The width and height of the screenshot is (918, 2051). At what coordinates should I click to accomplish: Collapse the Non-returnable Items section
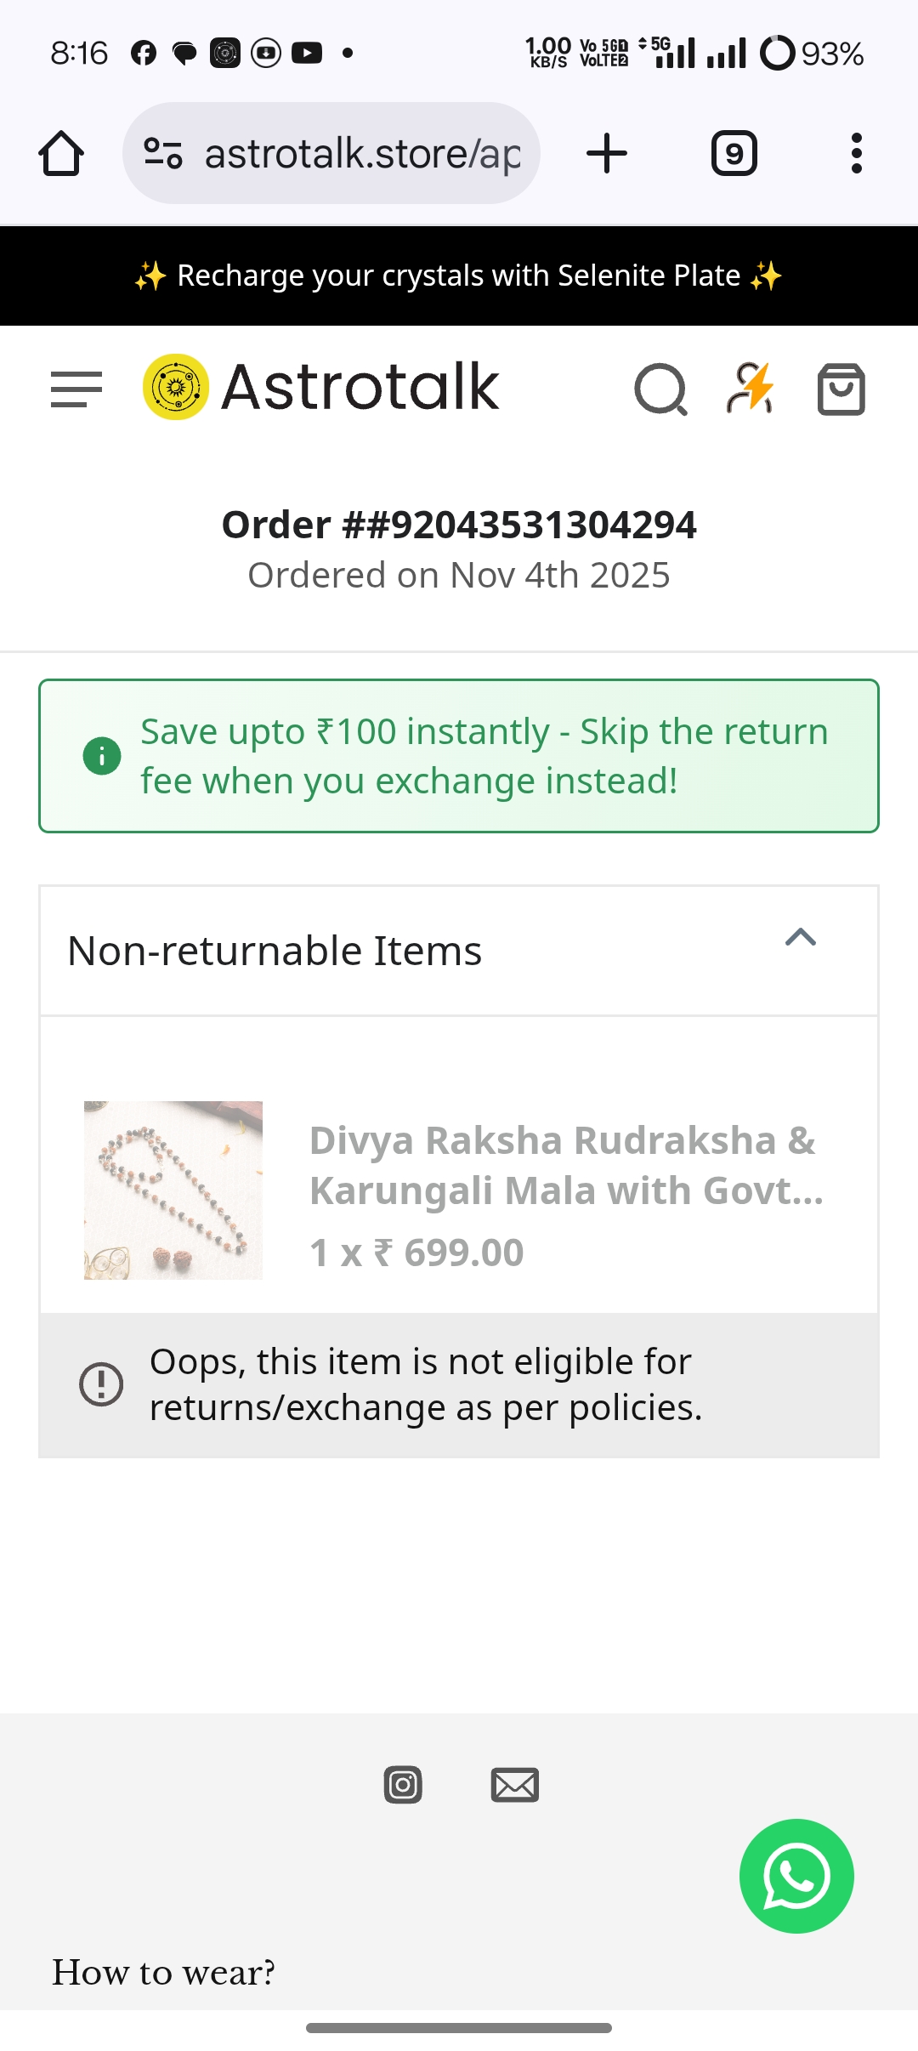(800, 938)
